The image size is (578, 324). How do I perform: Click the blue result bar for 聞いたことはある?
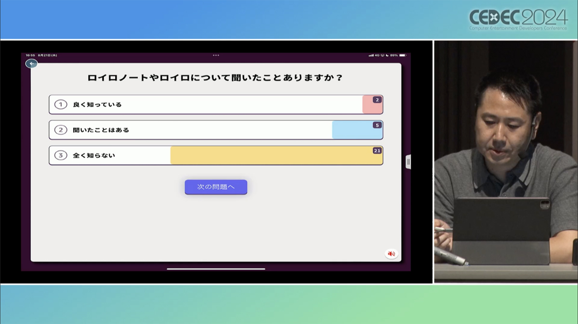(x=357, y=130)
